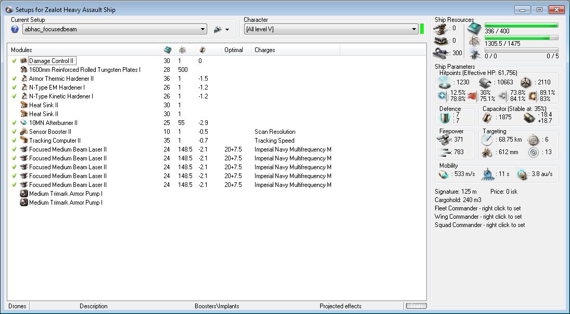The image size is (570, 314).
Task: Open the Drones tab
Action: pos(18,306)
